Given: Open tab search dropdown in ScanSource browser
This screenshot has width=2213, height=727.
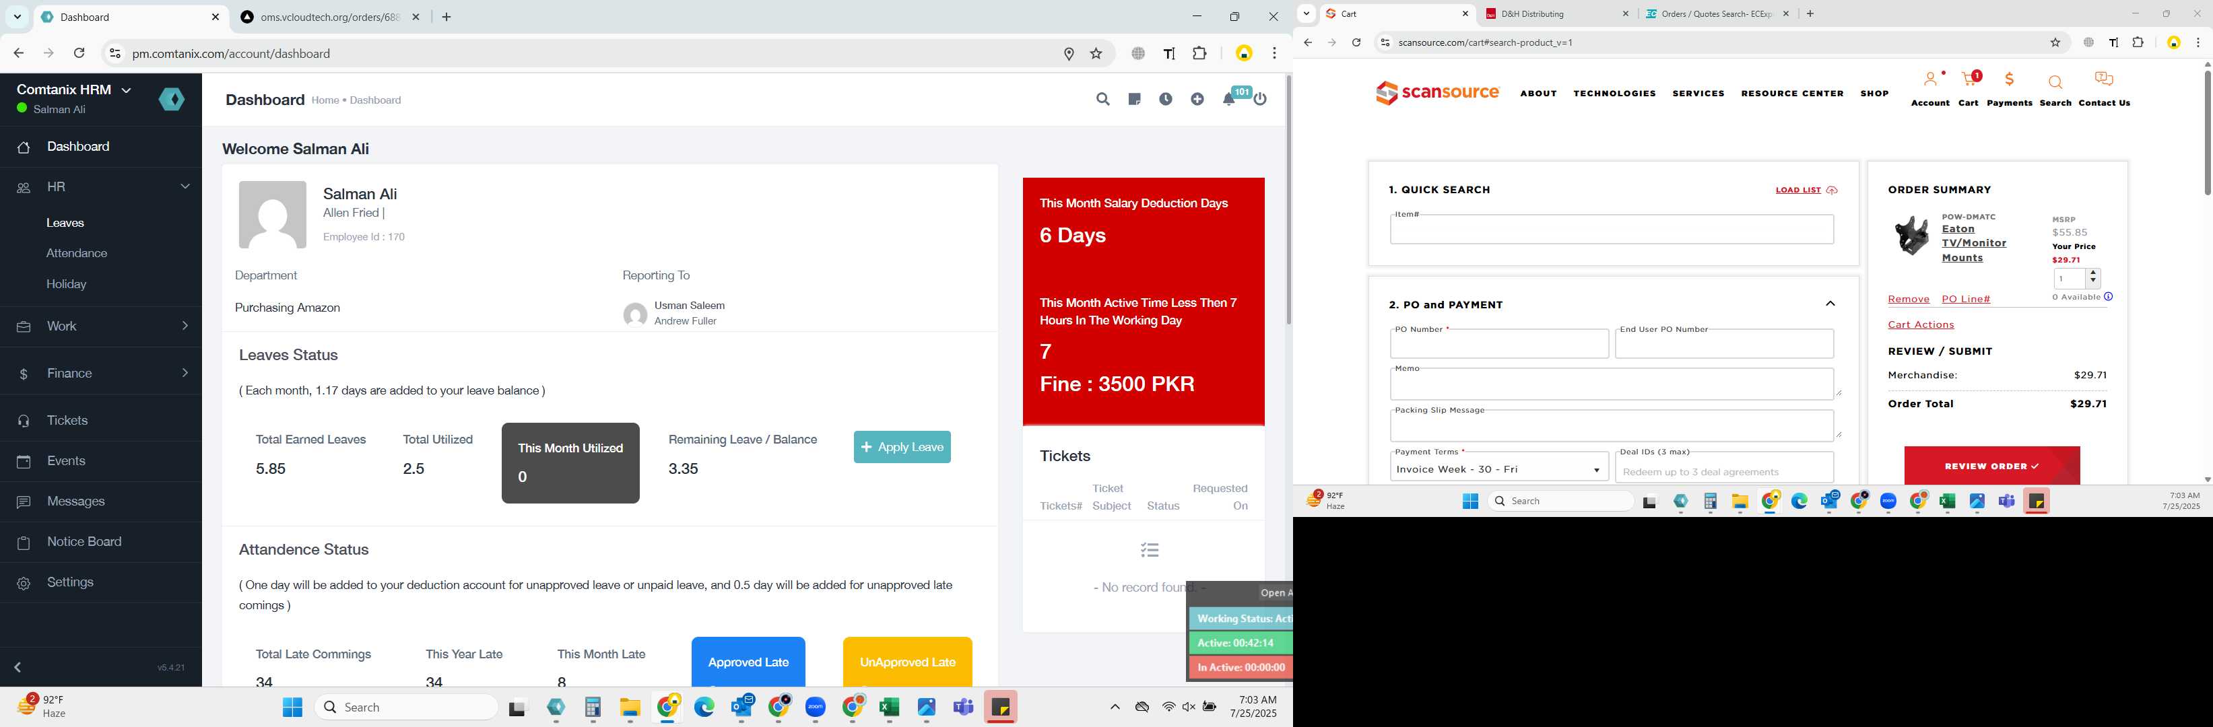Looking at the screenshot, I should 1307,13.
